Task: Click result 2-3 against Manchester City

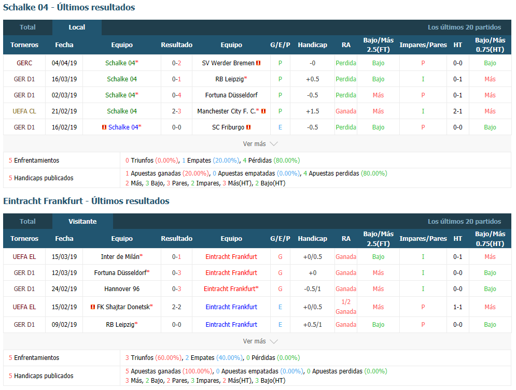Action: pyautogui.click(x=177, y=111)
